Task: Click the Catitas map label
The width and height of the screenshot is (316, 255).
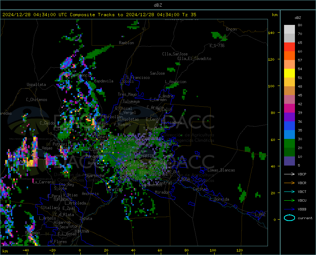Action: pyautogui.click(x=200, y=189)
